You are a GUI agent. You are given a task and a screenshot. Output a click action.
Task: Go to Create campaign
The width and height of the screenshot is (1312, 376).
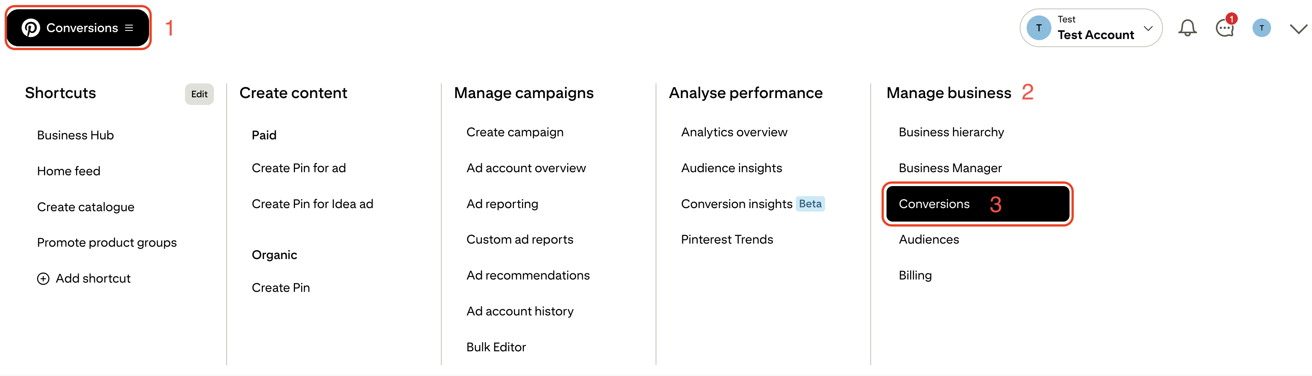point(515,132)
